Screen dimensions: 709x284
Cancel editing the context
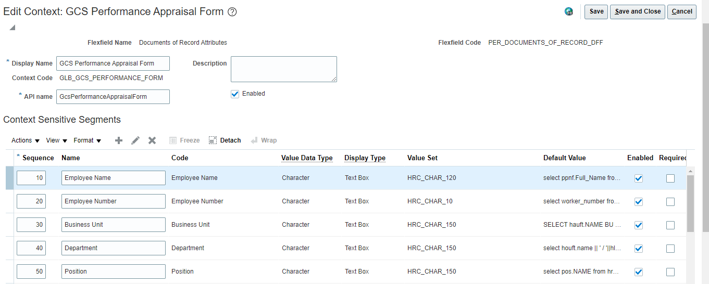tap(682, 11)
